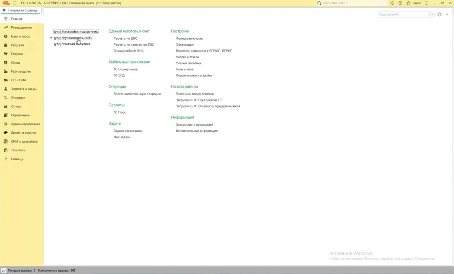Click the gear icon near section search
The image size is (454, 274).
coord(440,14)
